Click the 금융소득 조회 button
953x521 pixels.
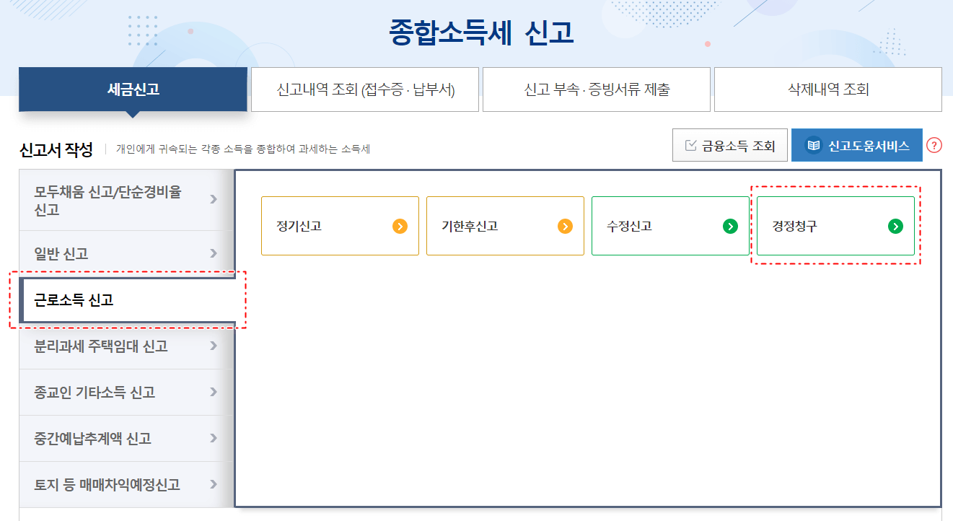pos(729,144)
